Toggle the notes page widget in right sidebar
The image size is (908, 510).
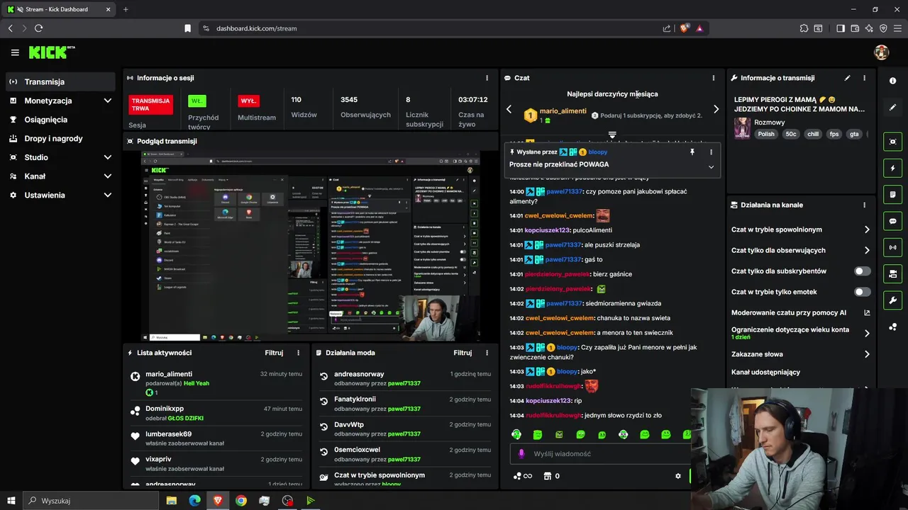[893, 195]
